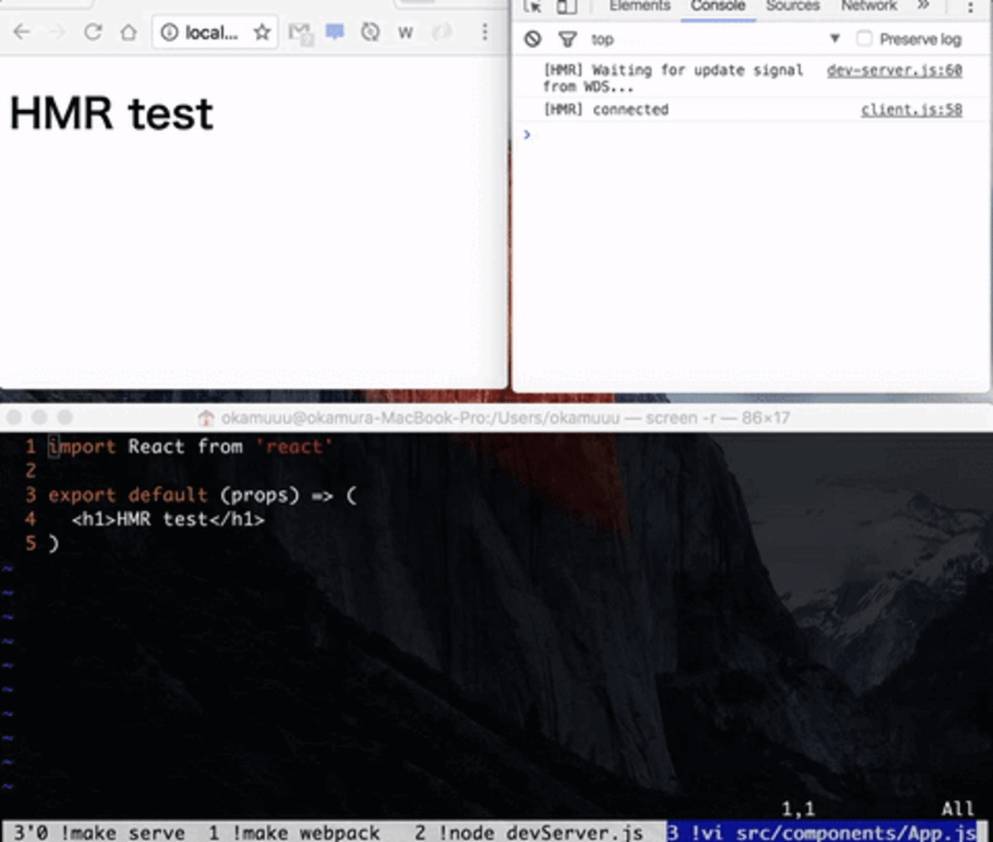The image size is (993, 842).
Task: Open the Chrome three-dot menu
Action: [484, 32]
